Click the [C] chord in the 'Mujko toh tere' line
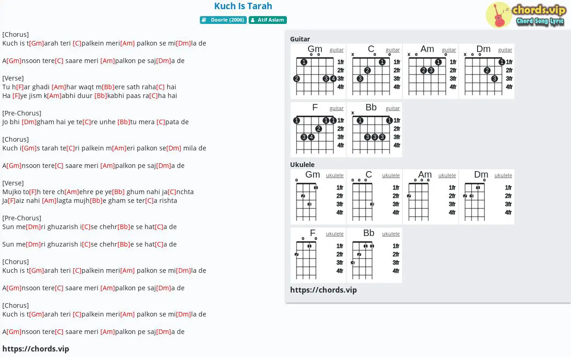The height and width of the screenshot is (357, 571). point(172,192)
